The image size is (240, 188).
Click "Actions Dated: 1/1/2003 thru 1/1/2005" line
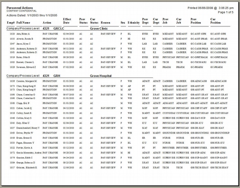click(x=32, y=15)
